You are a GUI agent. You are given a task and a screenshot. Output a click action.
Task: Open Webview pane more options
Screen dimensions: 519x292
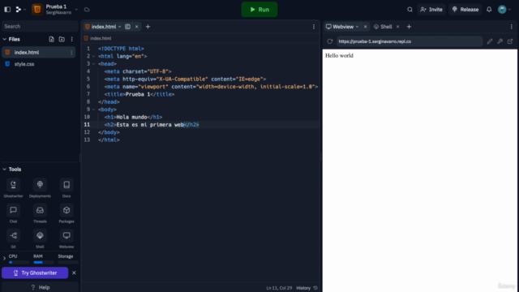[512, 27]
